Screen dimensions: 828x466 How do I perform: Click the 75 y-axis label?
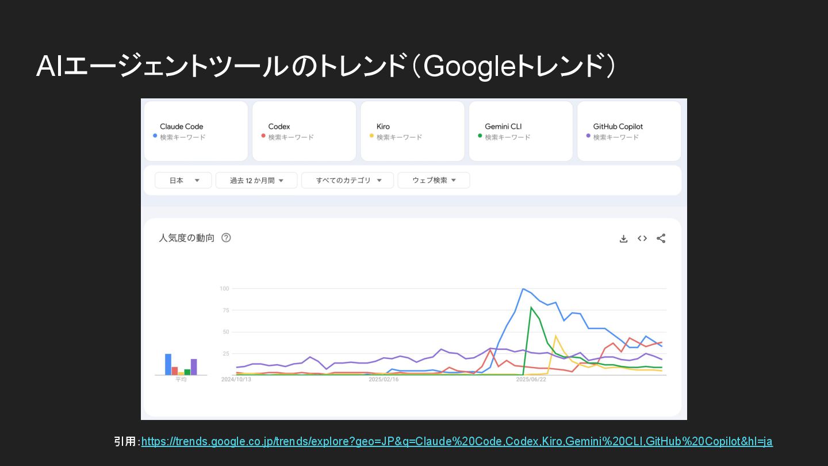[225, 310]
